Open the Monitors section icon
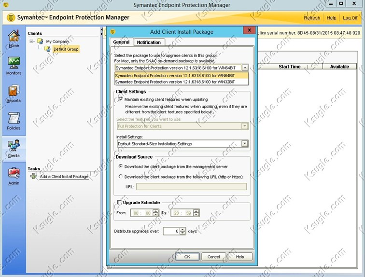Screen dimensions: 365x277 point(14,63)
